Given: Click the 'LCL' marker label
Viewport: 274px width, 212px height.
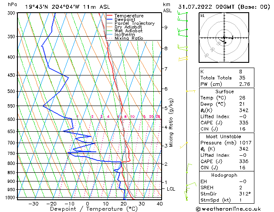Looking at the screenshot, I should (171, 189).
